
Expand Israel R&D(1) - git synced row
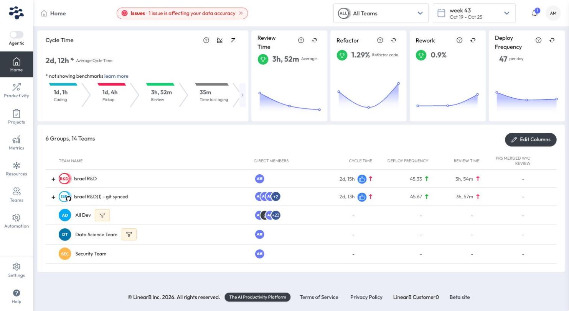(53, 197)
